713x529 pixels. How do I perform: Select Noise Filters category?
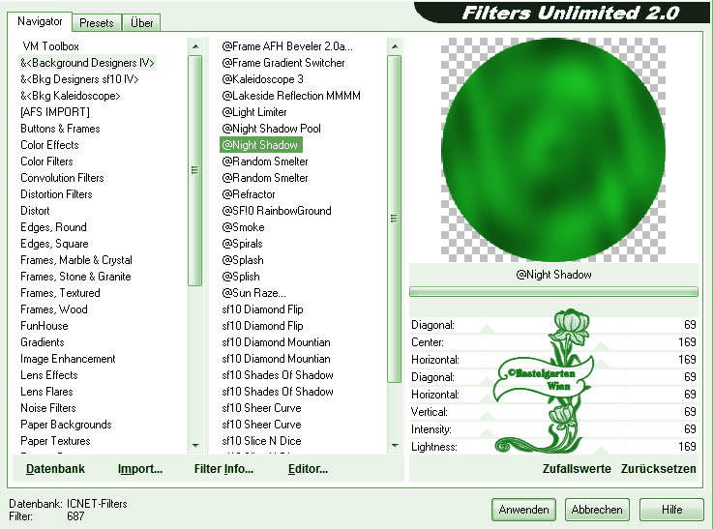(x=47, y=408)
